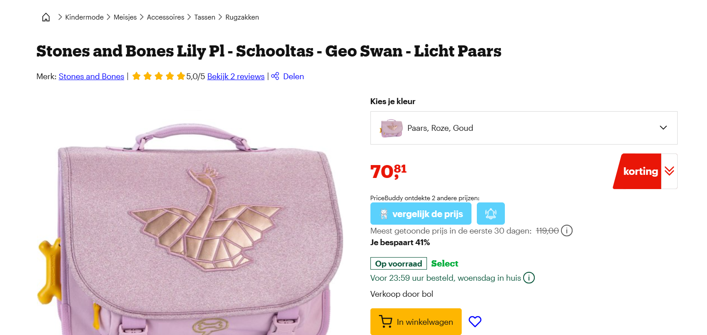
Task: Open the Stones and Bones brand link
Action: pos(91,77)
